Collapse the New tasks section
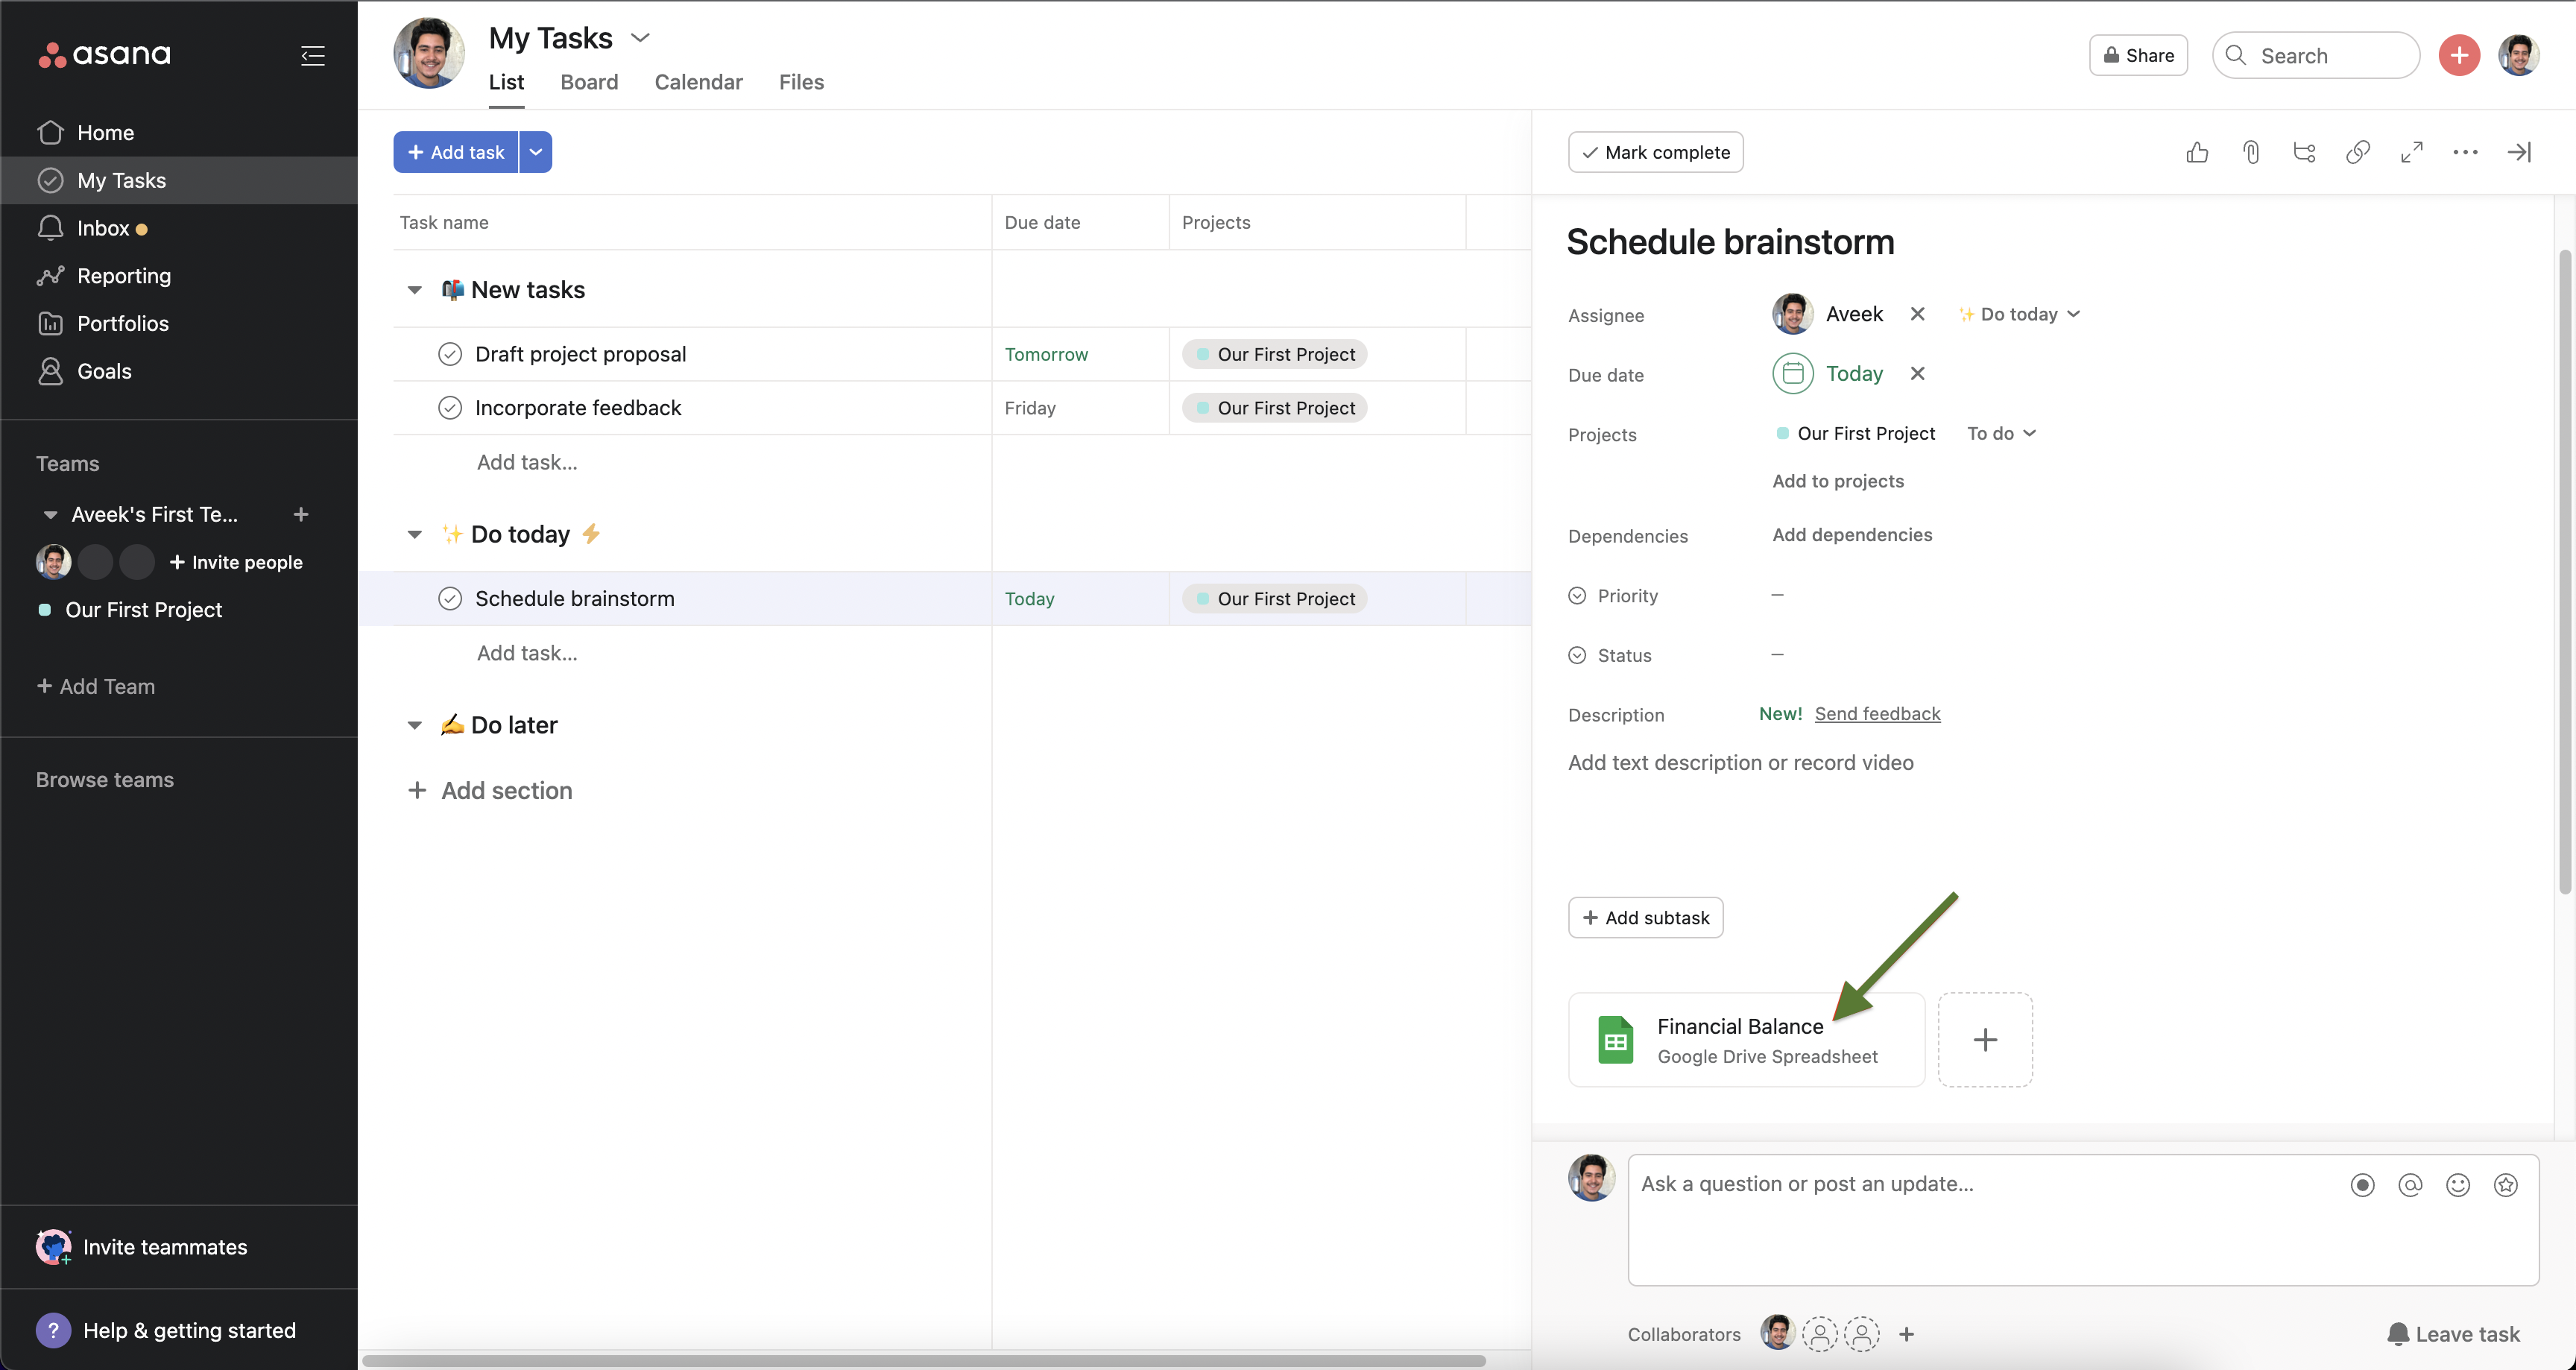This screenshot has height=1370, width=2576. coord(415,290)
